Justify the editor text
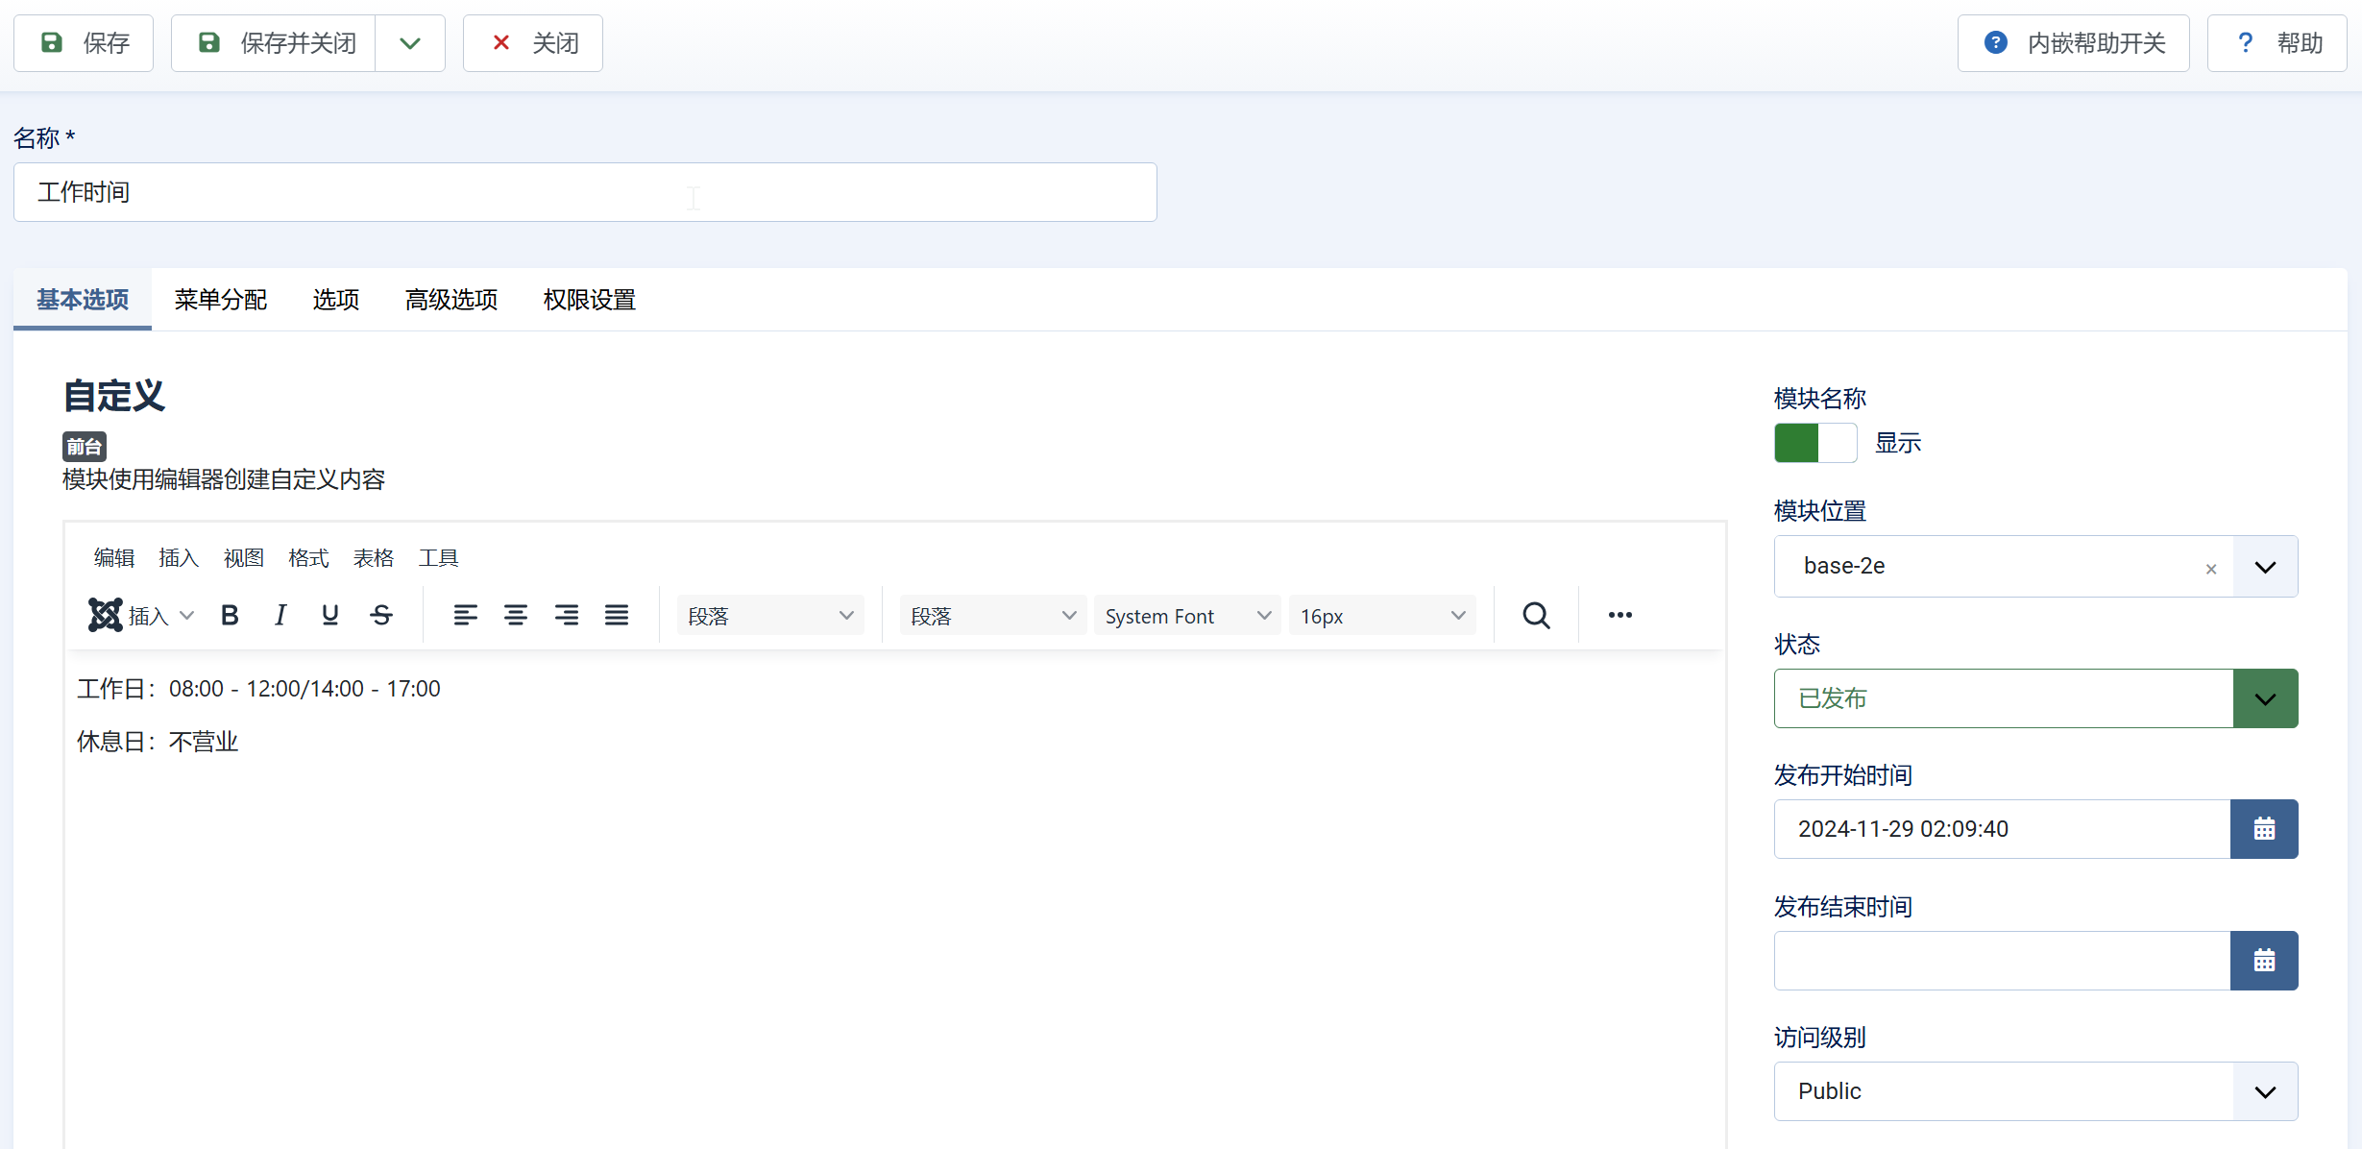 (617, 615)
